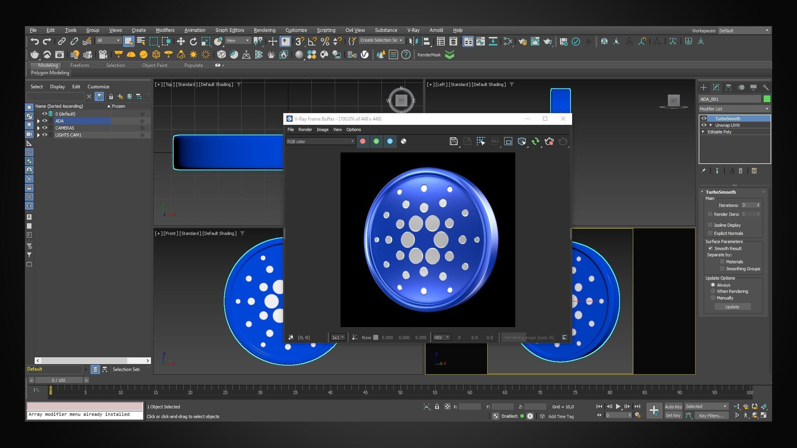The width and height of the screenshot is (797, 448).
Task: Click the Redo arrow icon
Action: [x=47, y=41]
